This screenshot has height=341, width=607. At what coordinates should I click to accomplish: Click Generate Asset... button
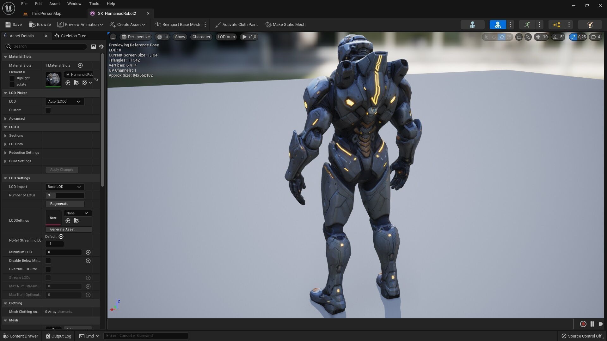pos(69,230)
